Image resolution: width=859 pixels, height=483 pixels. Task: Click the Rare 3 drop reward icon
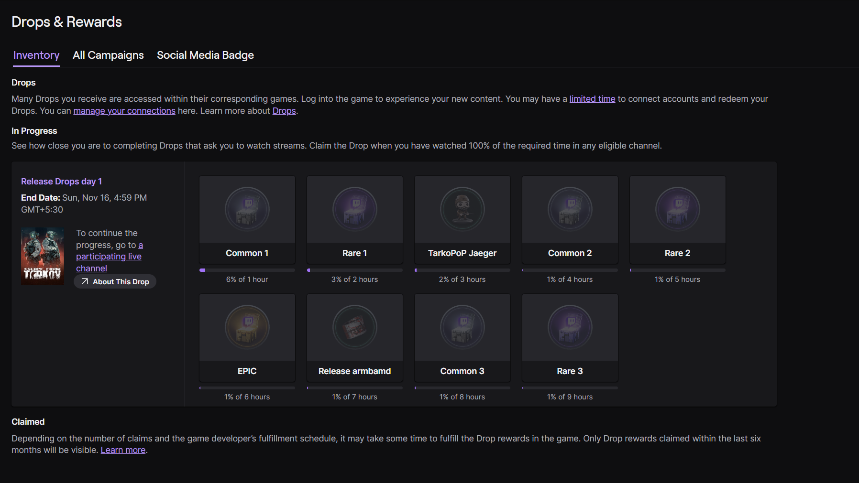(x=570, y=327)
